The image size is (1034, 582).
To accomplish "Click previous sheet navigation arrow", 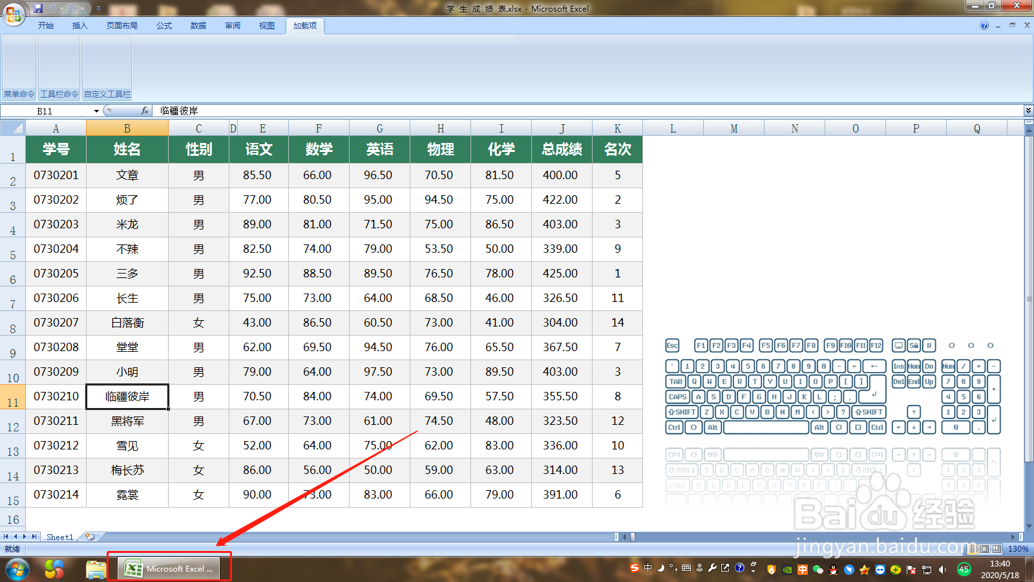I will point(16,537).
